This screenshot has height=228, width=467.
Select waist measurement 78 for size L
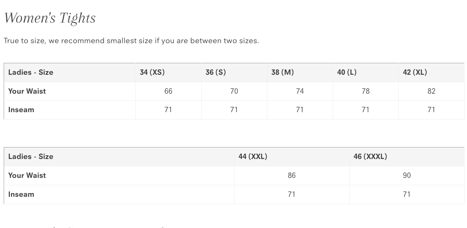coord(366,91)
